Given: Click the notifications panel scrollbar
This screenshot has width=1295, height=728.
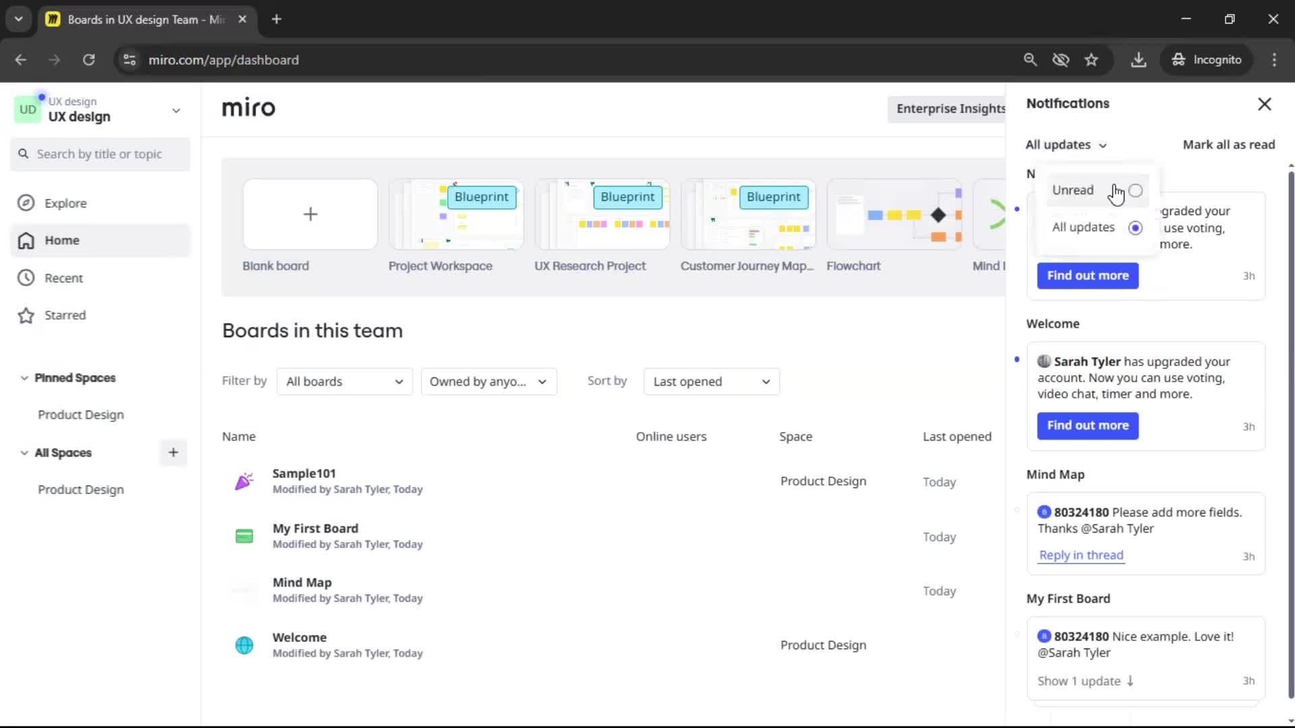Looking at the screenshot, I should 1291,435.
